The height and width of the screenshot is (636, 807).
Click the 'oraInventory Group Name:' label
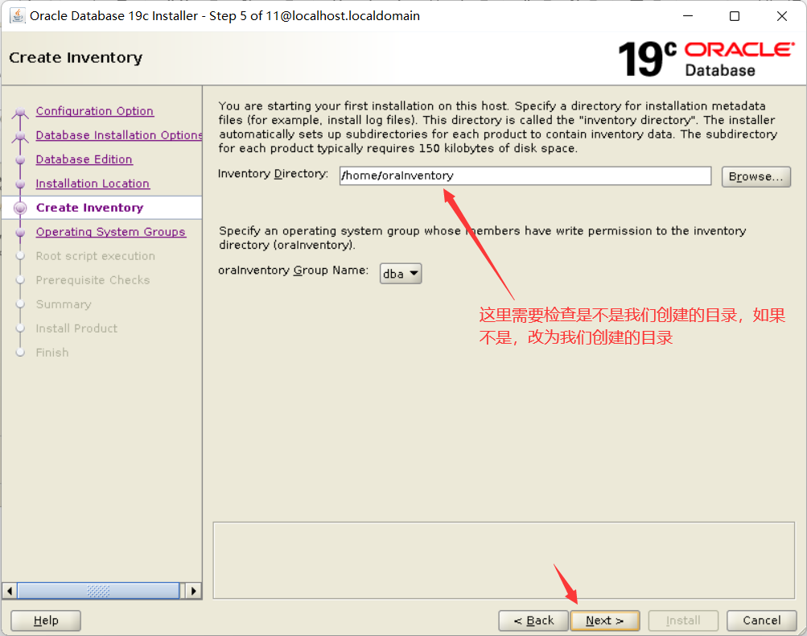pyautogui.click(x=294, y=271)
